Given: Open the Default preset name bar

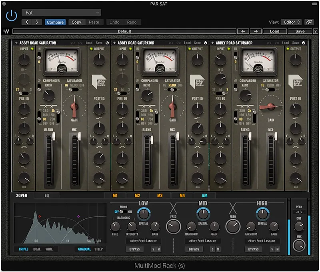Looking at the screenshot, I should (x=124, y=31).
